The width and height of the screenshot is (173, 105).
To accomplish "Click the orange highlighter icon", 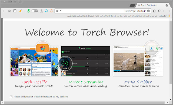I will [x=21, y=11].
